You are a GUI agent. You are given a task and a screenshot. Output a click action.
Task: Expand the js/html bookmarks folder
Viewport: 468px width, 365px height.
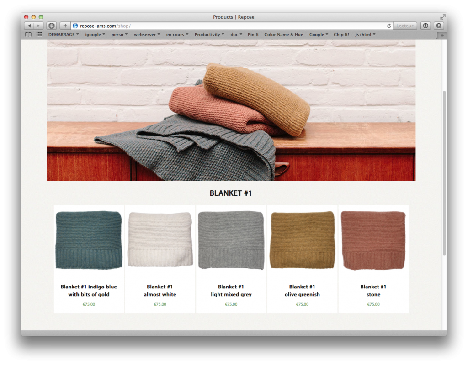point(366,35)
